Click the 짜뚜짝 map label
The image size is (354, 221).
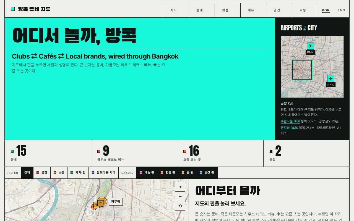(116, 202)
